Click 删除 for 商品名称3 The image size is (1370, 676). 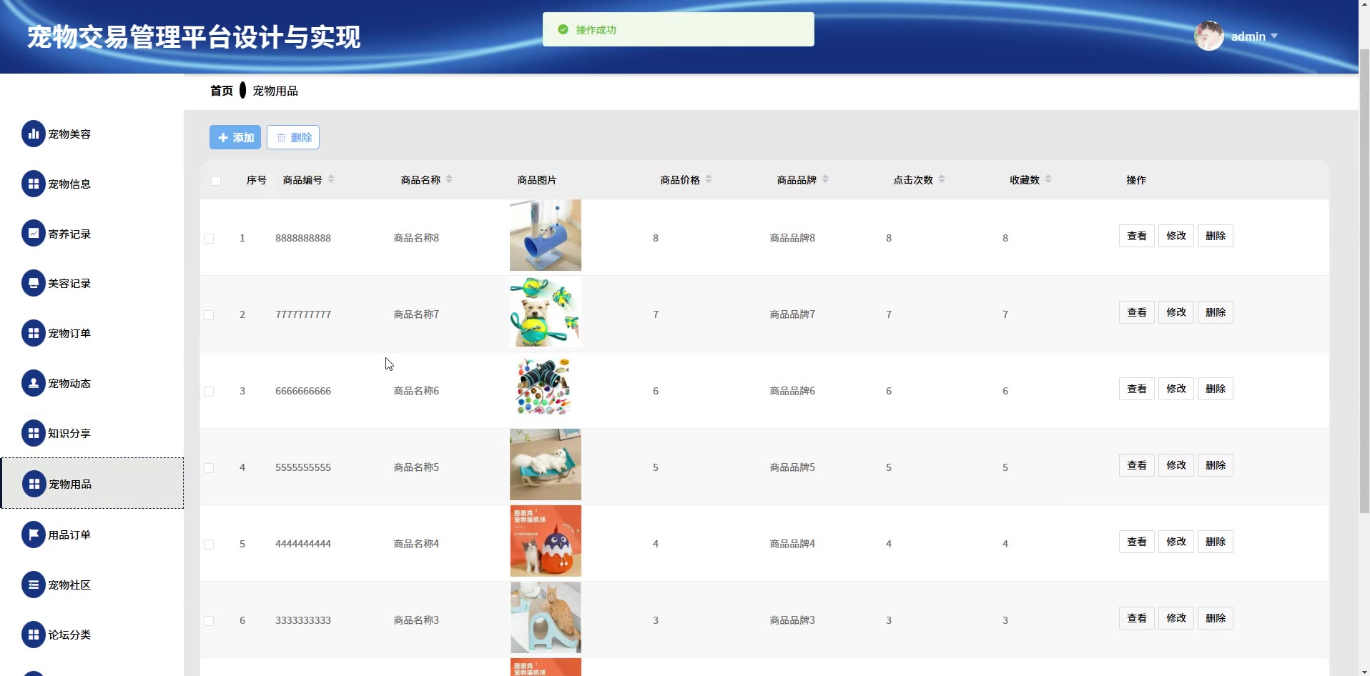pyautogui.click(x=1216, y=618)
